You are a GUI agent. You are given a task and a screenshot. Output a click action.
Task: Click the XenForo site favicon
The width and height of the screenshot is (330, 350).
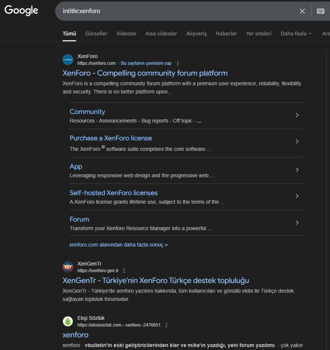click(x=68, y=60)
